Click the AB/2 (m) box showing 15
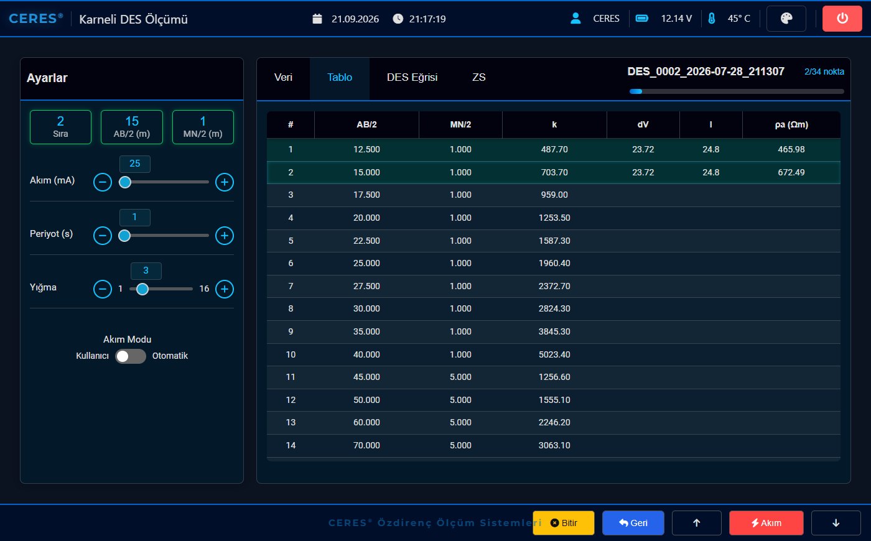 132,127
